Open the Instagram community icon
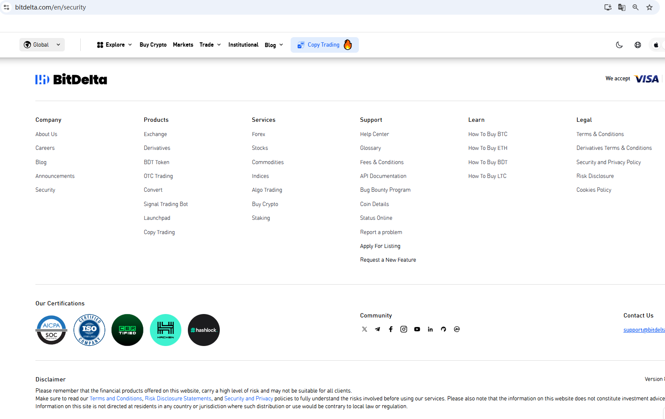This screenshot has height=419, width=665. [x=404, y=329]
